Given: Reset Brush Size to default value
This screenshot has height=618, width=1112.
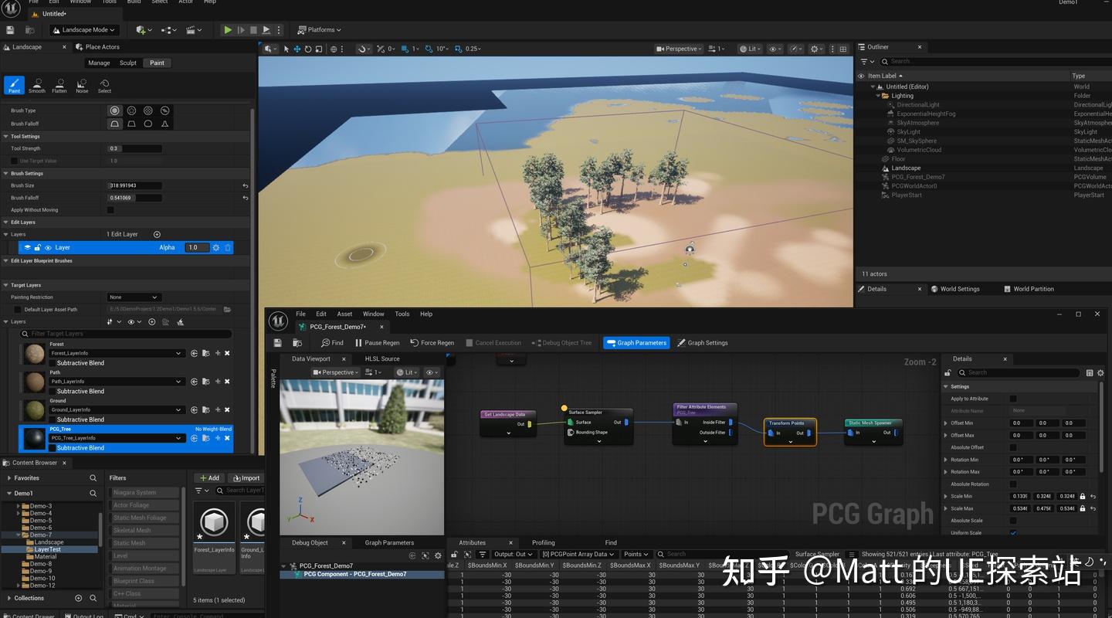Looking at the screenshot, I should coord(246,185).
